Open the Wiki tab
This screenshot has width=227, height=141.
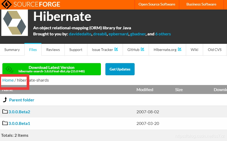[x=194, y=50]
